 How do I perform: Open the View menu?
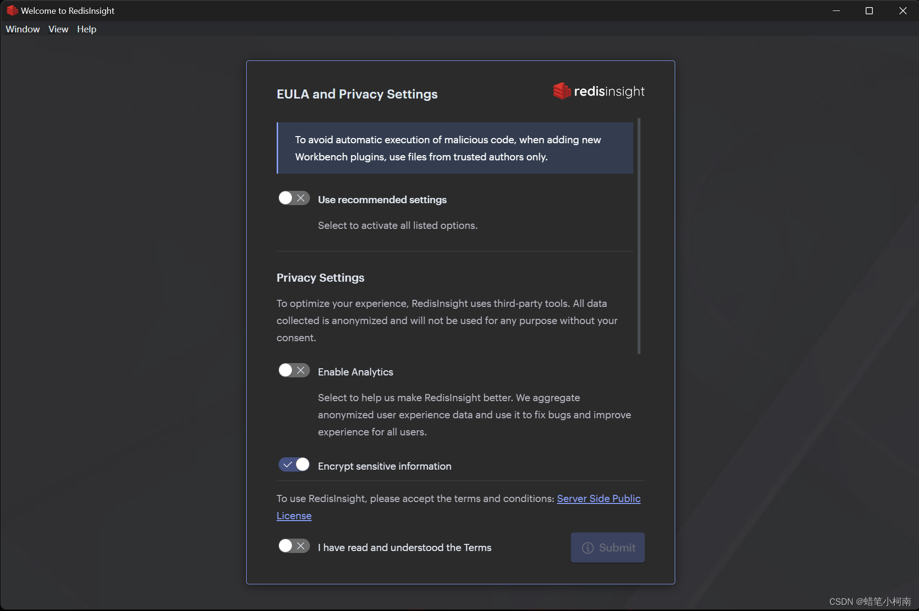point(58,29)
